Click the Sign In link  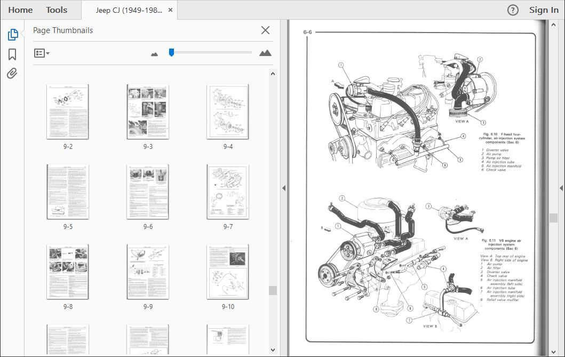coord(544,10)
